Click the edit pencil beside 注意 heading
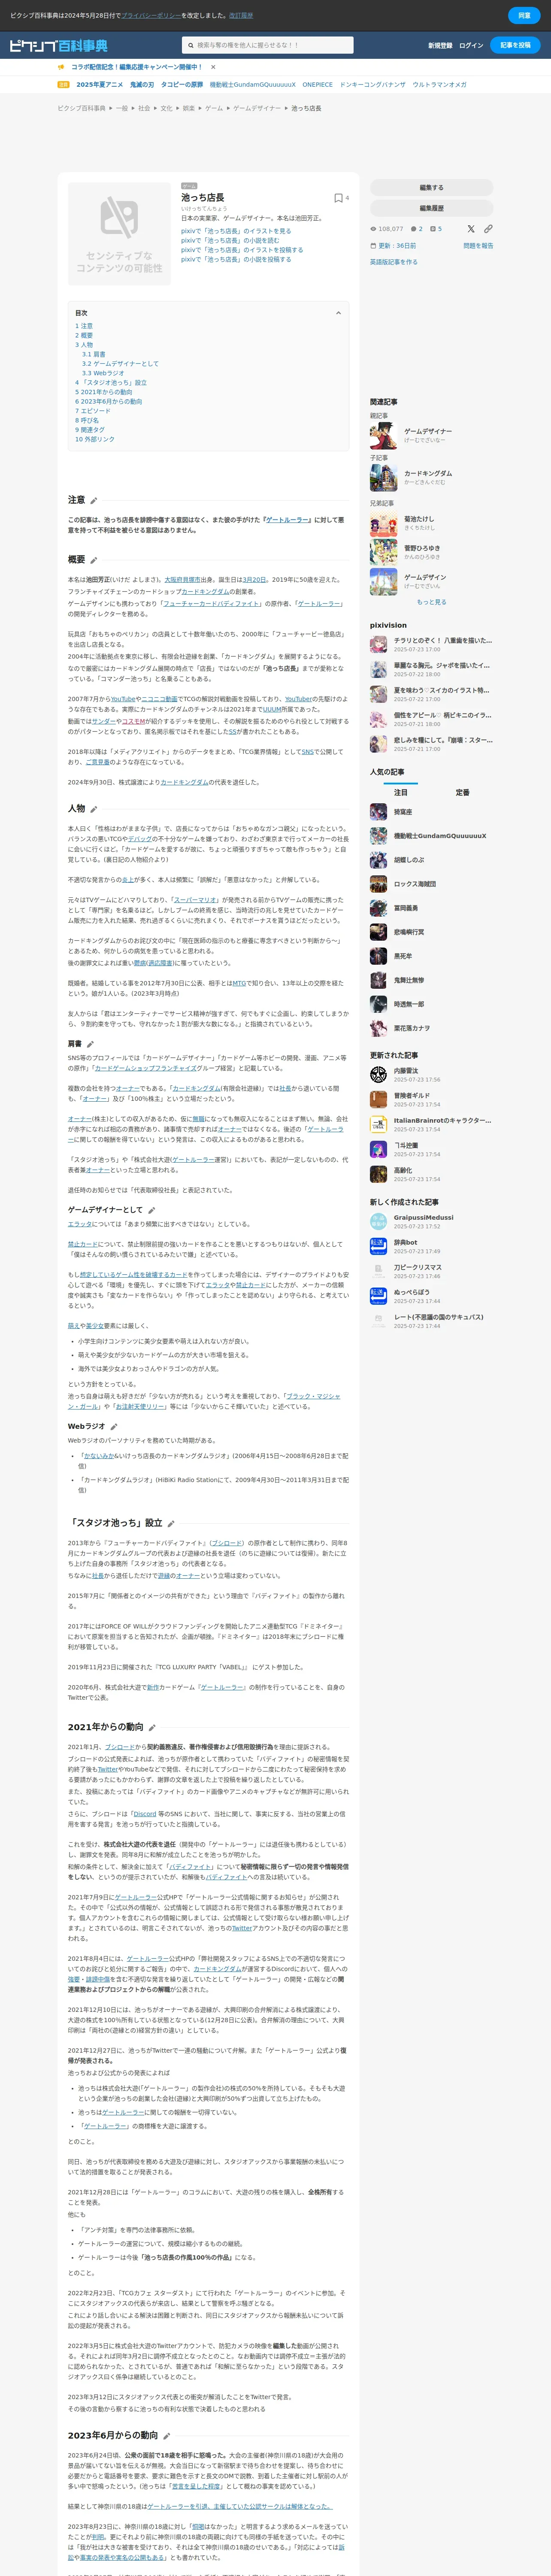This screenshot has width=551, height=2576. click(x=94, y=501)
